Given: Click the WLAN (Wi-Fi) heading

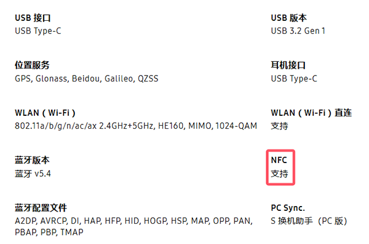Looking at the screenshot, I should 45,113.
